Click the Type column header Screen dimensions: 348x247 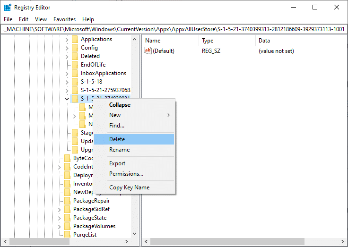[227, 41]
